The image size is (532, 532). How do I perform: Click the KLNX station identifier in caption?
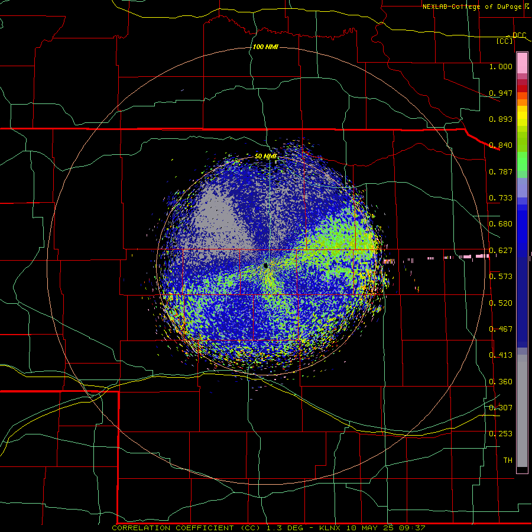(331, 528)
